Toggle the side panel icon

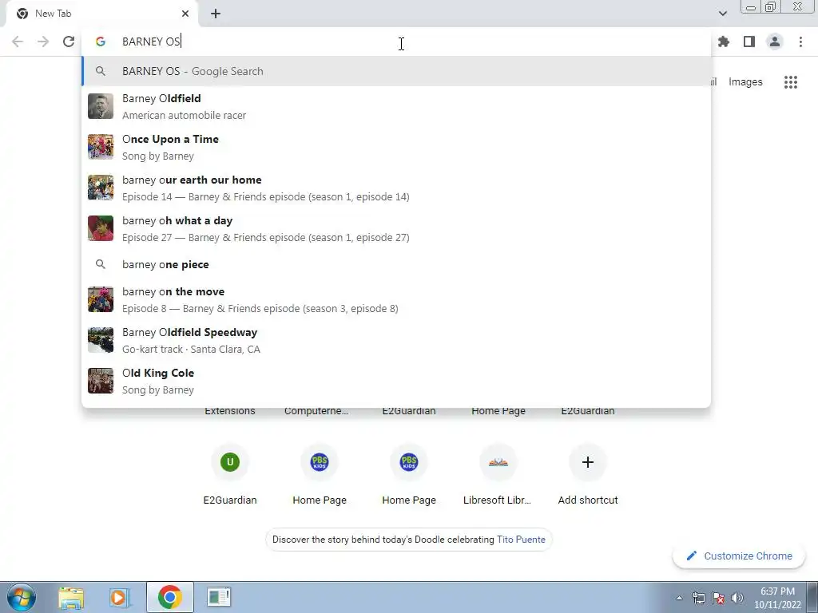[749, 42]
